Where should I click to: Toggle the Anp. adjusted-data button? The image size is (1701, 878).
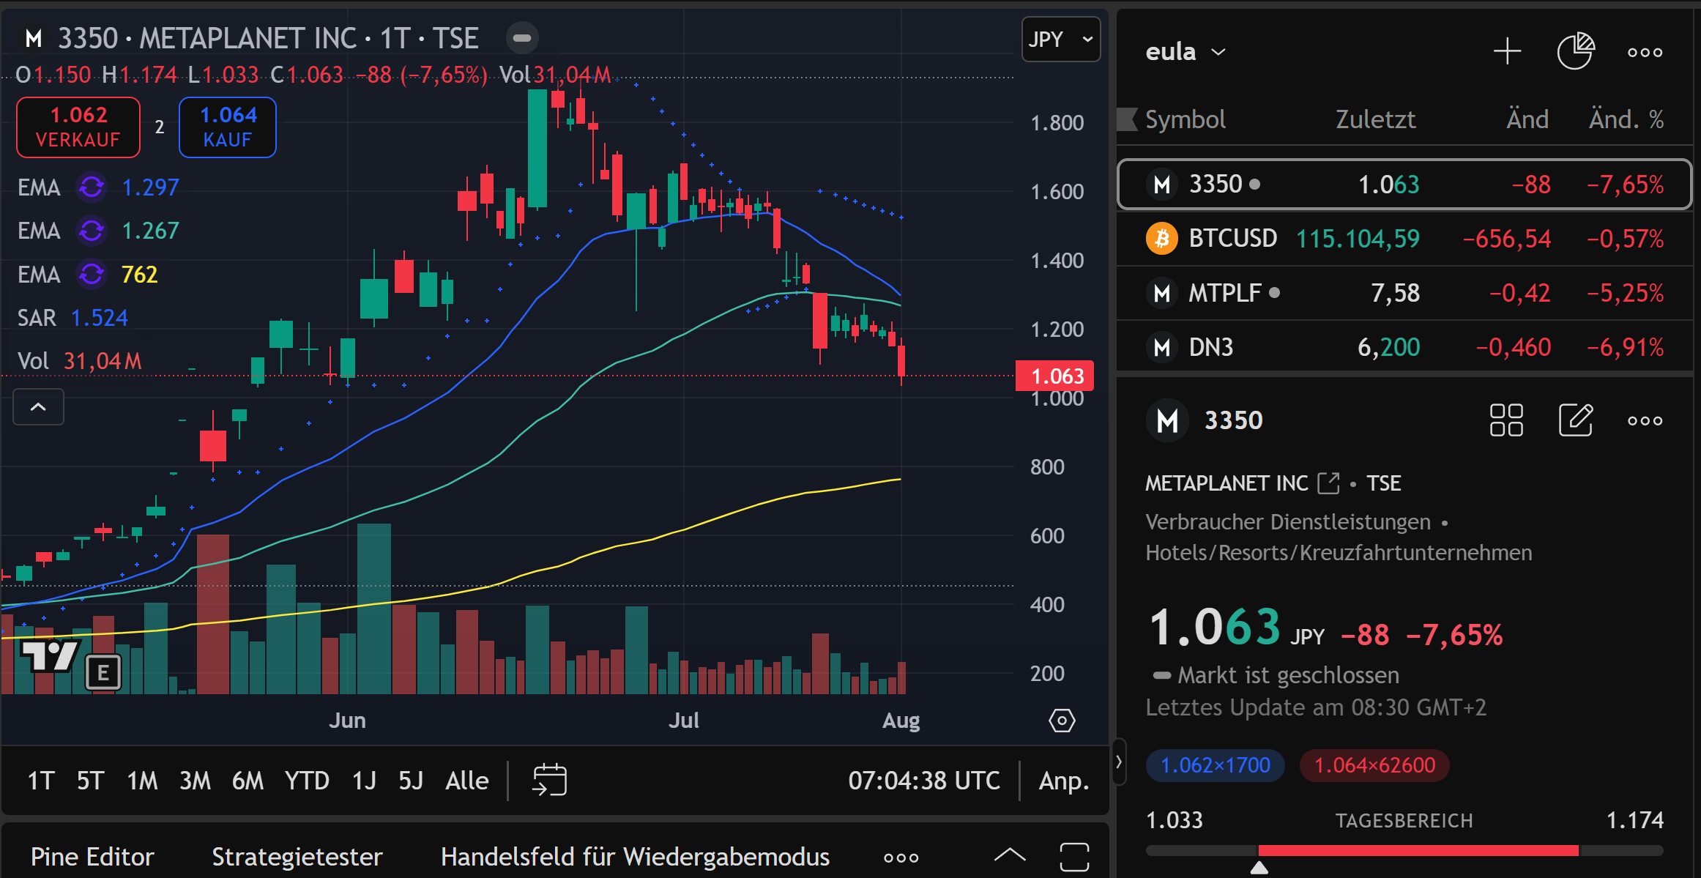pos(1064,781)
